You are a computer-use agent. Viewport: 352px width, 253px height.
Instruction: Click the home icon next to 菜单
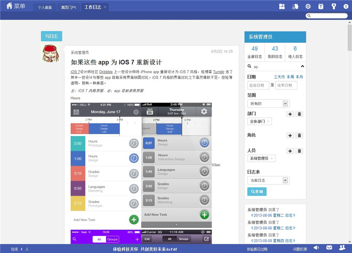9,6
